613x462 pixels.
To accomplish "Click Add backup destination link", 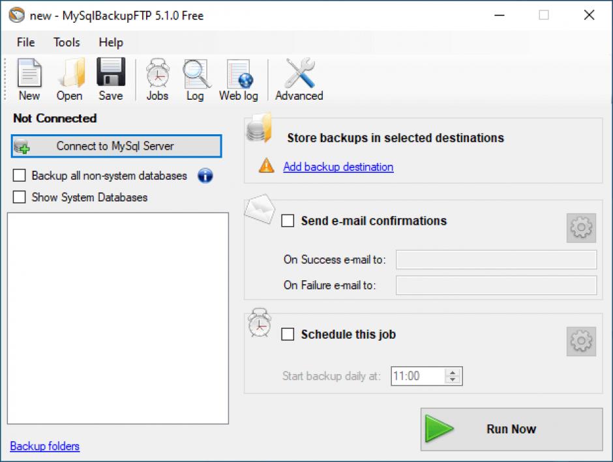I will coord(338,167).
